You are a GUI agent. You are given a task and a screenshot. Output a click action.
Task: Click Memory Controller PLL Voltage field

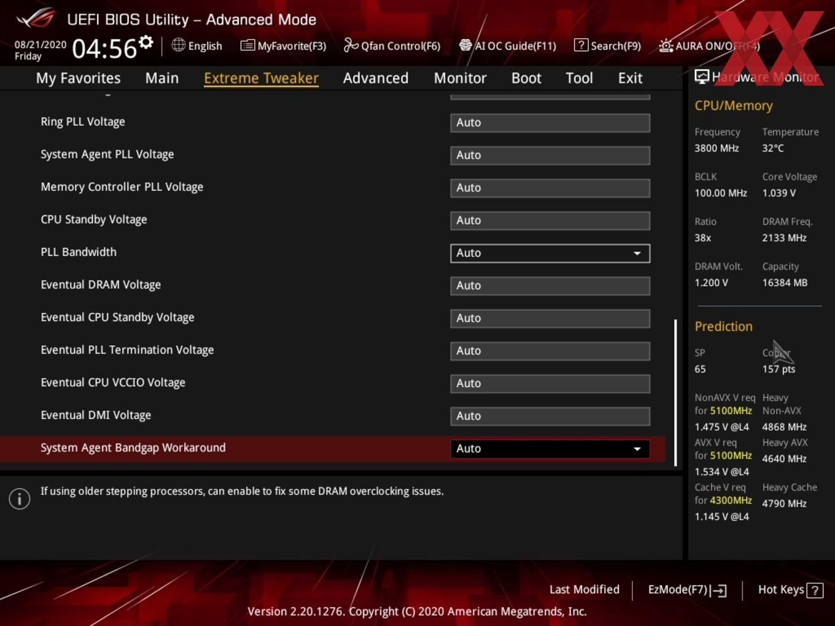click(550, 188)
